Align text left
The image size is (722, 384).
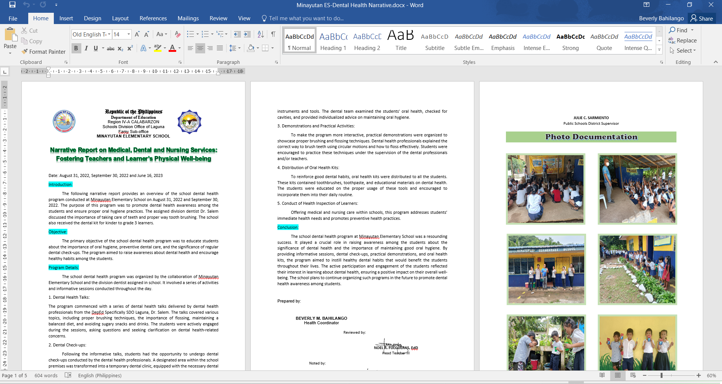[x=190, y=48]
